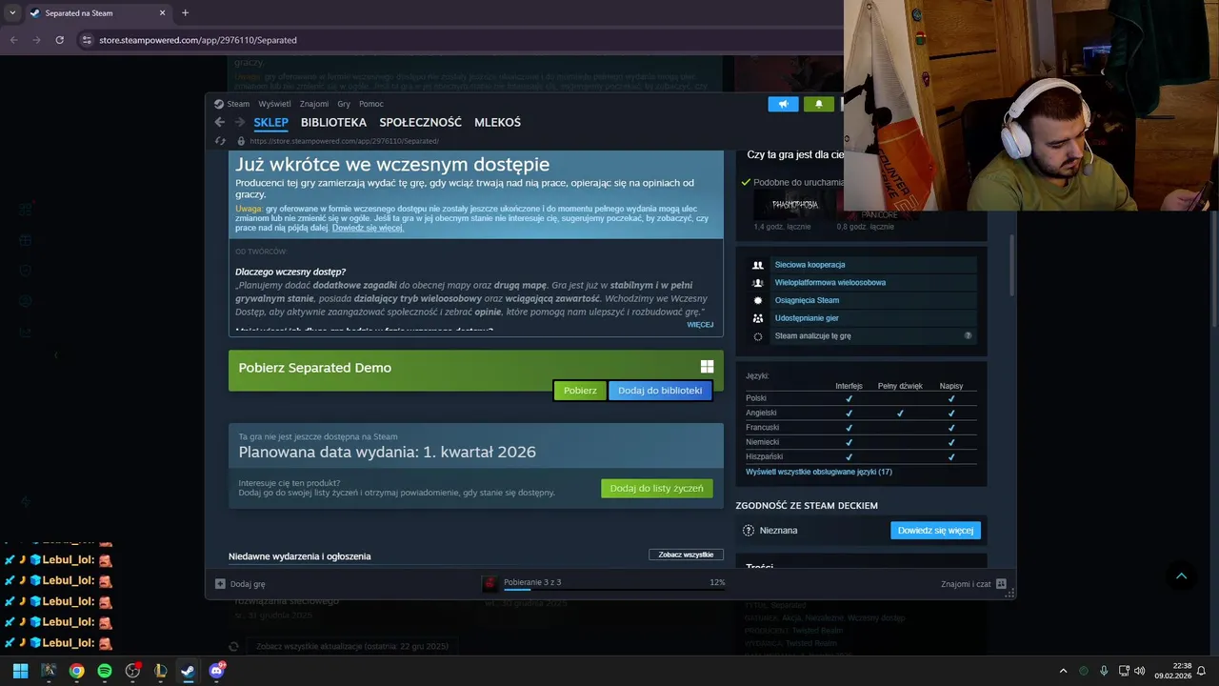Viewport: 1219px width, 686px height.
Task: Click the friends chat icon at bottom right
Action: coord(1001,584)
